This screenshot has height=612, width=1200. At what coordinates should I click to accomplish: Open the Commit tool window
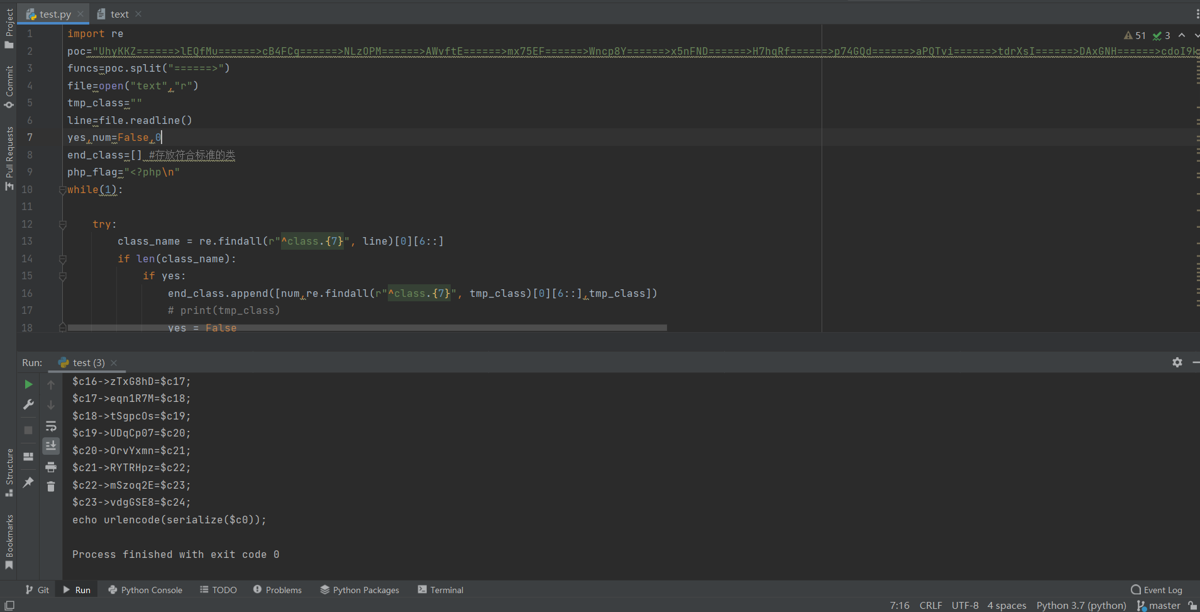9,87
